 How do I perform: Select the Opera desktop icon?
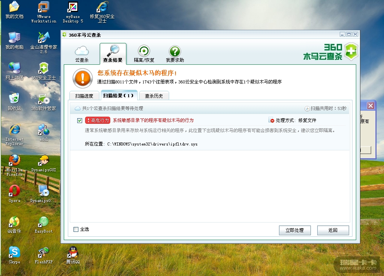pos(15,194)
